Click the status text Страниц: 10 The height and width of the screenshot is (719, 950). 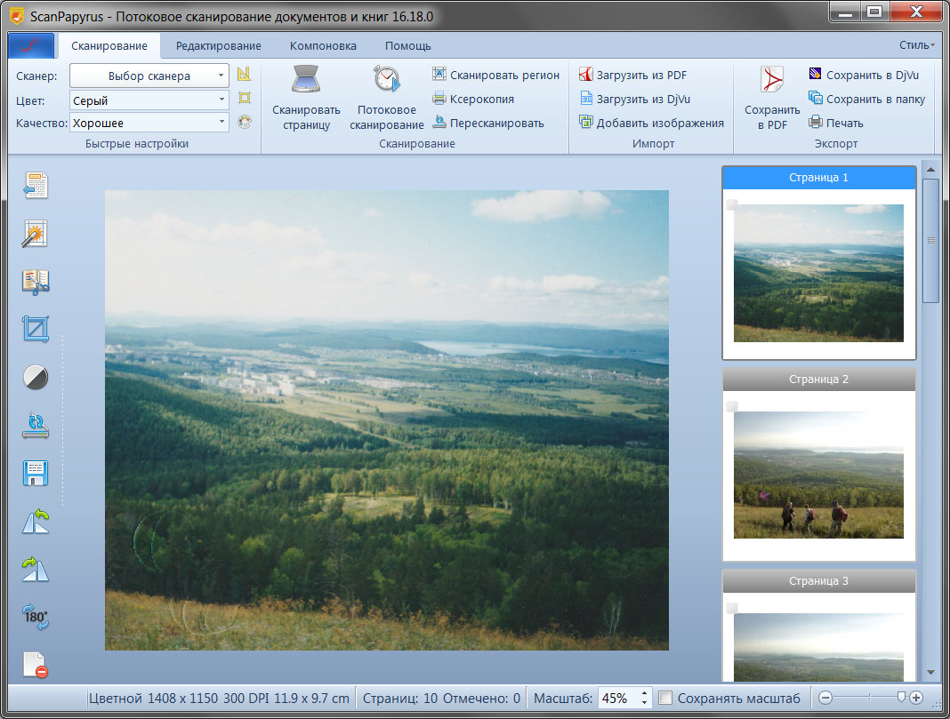[x=400, y=699]
